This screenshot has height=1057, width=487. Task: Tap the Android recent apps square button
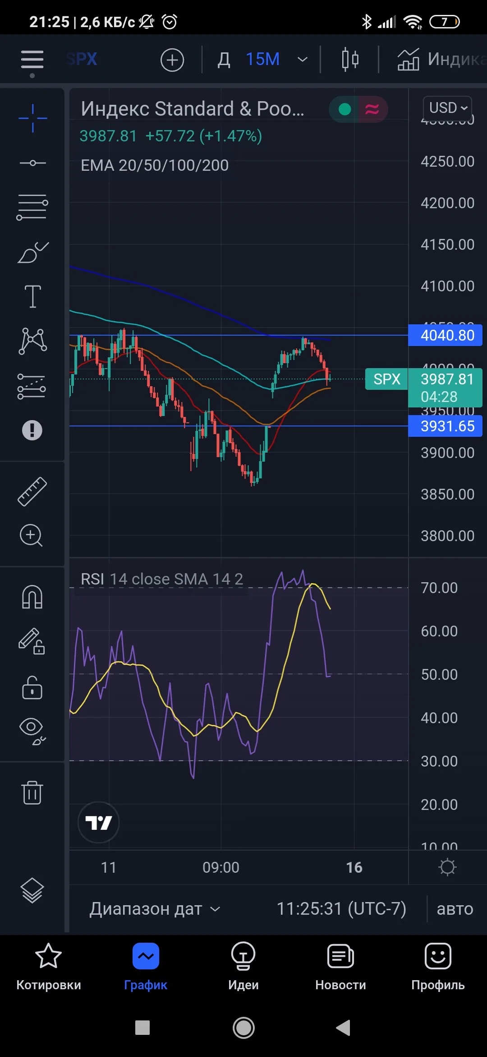tap(142, 1028)
